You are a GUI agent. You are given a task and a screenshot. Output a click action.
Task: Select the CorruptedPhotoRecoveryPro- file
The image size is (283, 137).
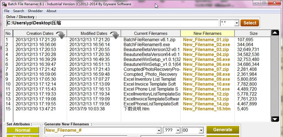tap(152, 69)
